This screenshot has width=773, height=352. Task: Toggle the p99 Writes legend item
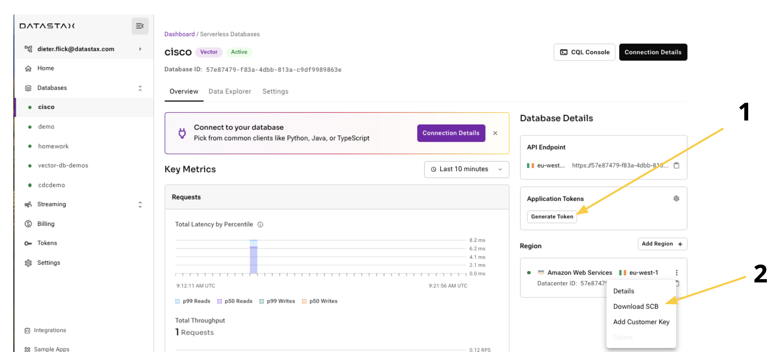point(277,301)
